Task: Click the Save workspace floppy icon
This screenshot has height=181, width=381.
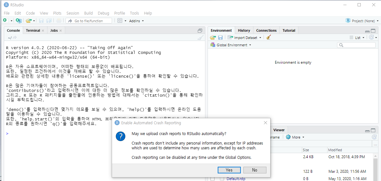Action: 220,37
